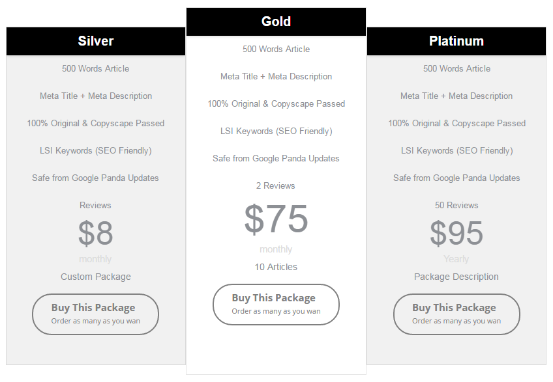Image resolution: width=553 pixels, height=382 pixels.
Task: Click Buy This Package under Platinum
Action: (x=456, y=314)
